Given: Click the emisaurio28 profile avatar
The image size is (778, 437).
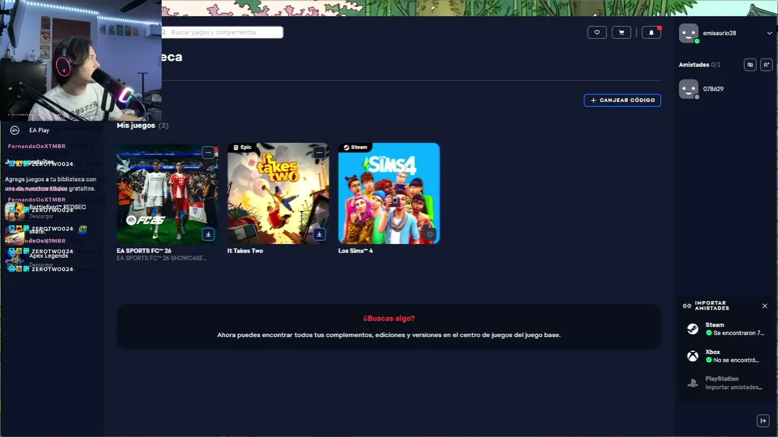Looking at the screenshot, I should point(689,33).
